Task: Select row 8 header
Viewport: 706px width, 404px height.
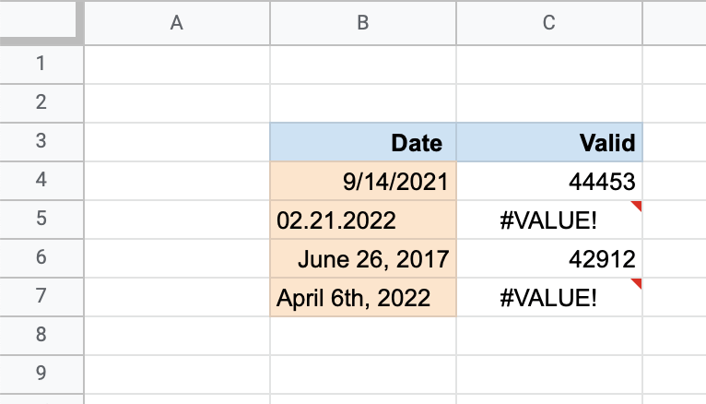Action: pos(41,336)
